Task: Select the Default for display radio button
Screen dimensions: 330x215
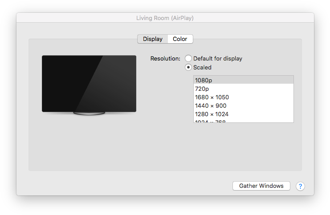Action: (x=188, y=58)
